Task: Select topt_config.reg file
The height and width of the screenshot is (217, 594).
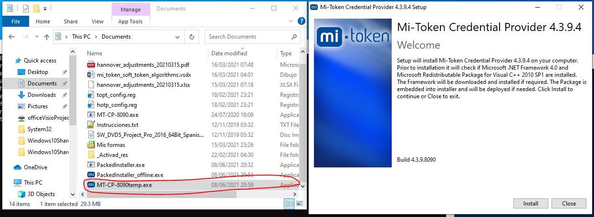Action: pos(116,95)
